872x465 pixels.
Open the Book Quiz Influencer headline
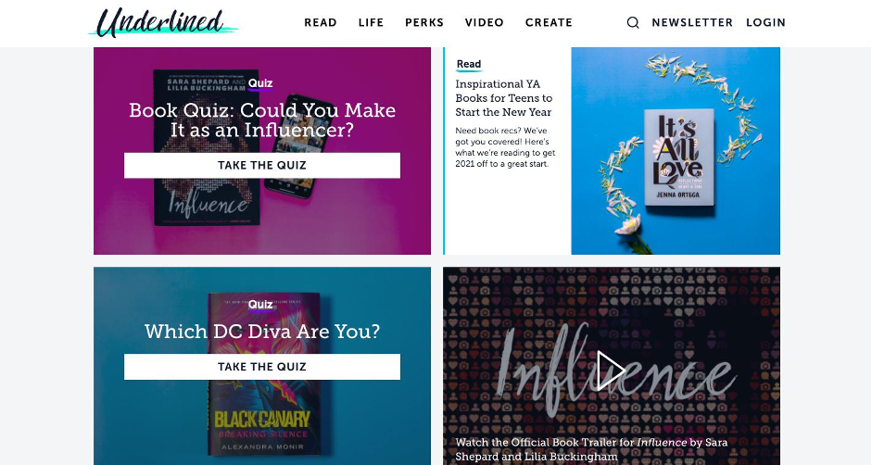click(262, 119)
